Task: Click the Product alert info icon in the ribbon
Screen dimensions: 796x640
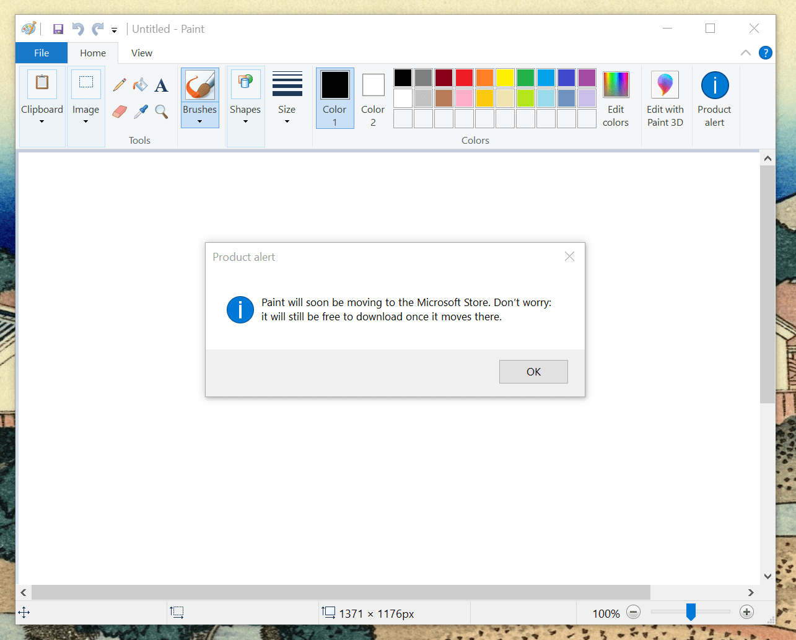Action: [715, 85]
